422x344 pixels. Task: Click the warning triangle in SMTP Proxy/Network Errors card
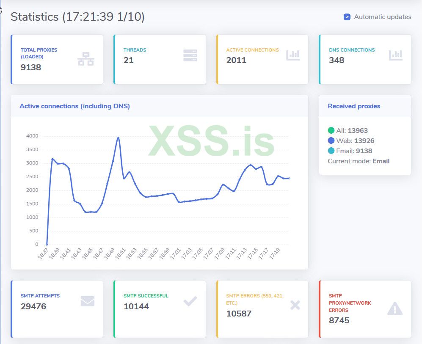395,309
